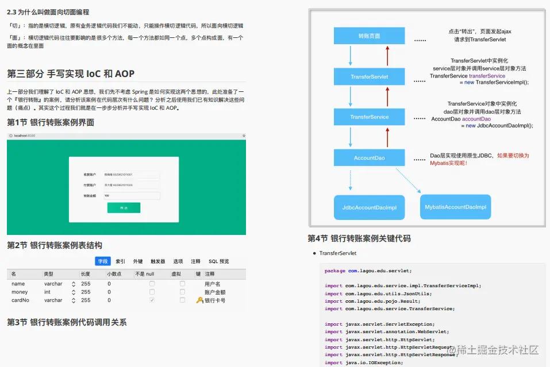Enable the 不是null checkbox for the name row

[152, 284]
